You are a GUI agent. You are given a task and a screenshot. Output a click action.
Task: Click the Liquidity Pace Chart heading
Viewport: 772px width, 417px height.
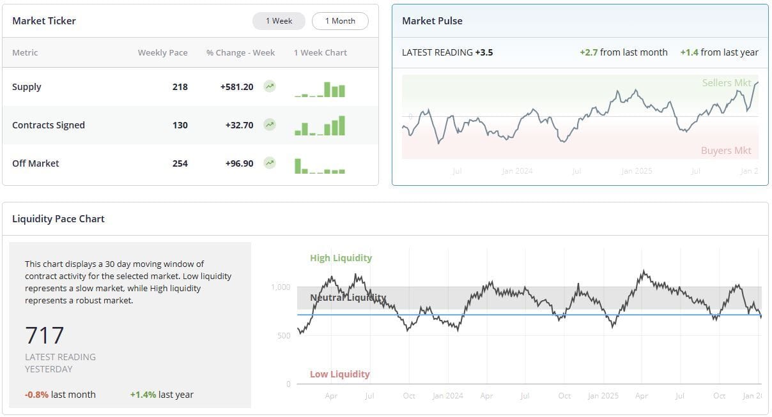point(58,218)
